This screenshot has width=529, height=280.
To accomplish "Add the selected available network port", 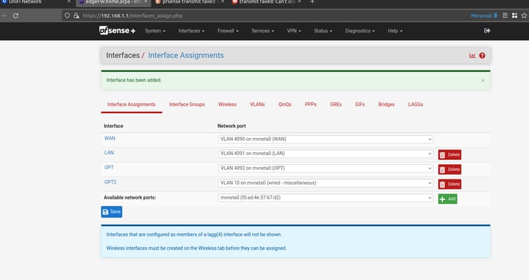I will [x=448, y=199].
